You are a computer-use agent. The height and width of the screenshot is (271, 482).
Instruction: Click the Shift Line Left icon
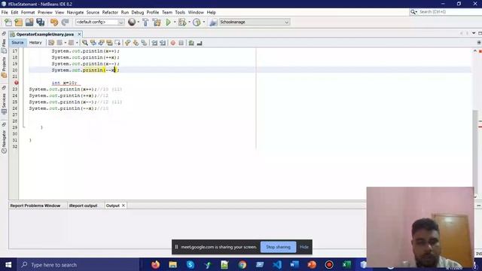(154, 43)
